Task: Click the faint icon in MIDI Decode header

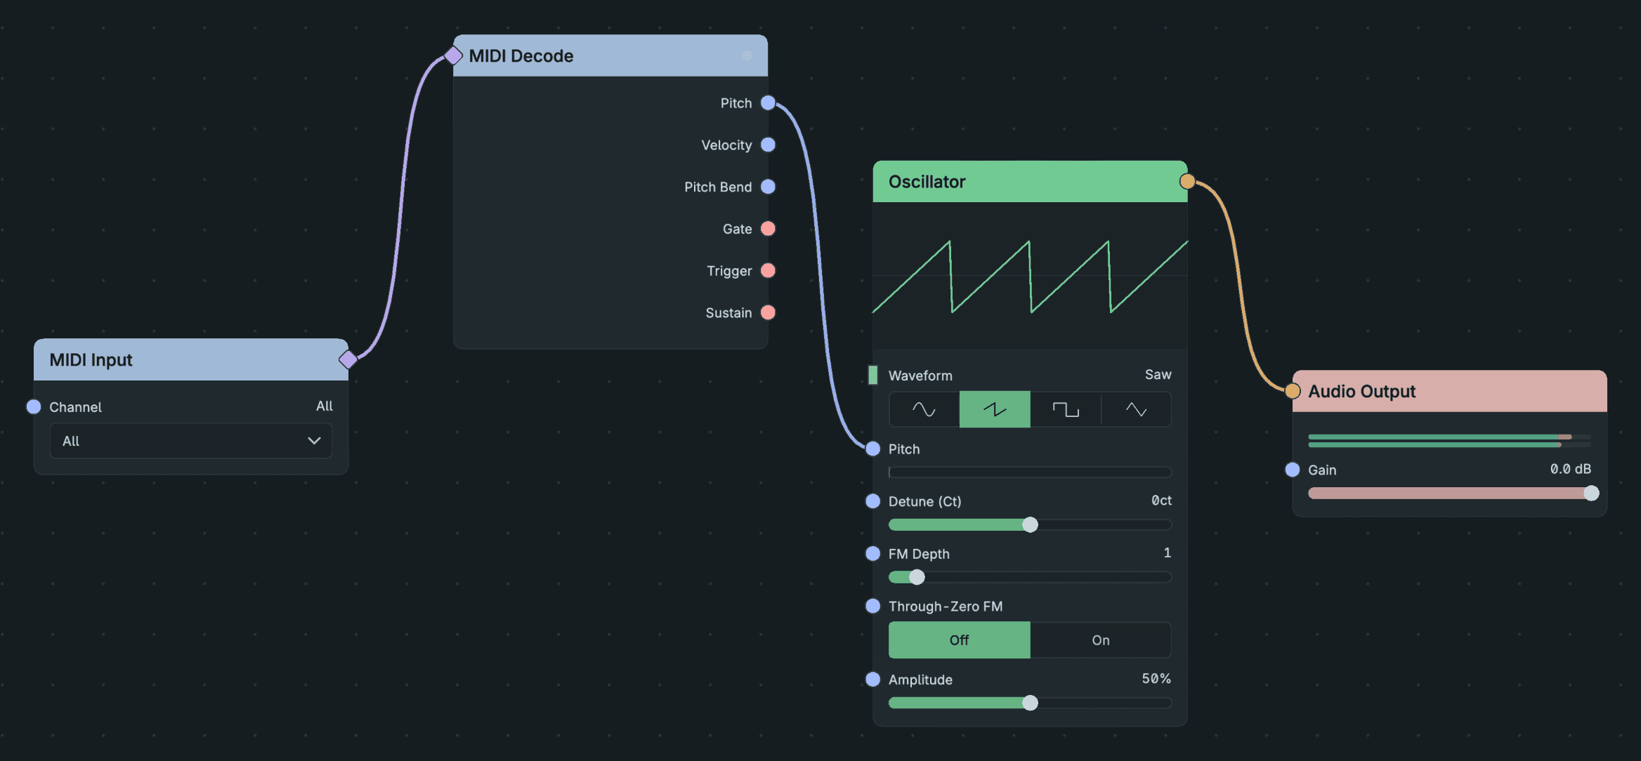Action: [747, 55]
